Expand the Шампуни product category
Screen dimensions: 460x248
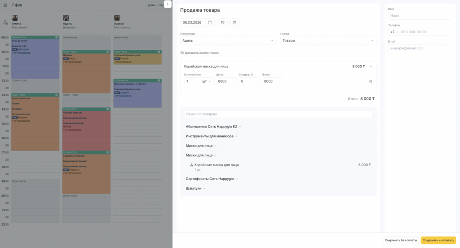195,188
